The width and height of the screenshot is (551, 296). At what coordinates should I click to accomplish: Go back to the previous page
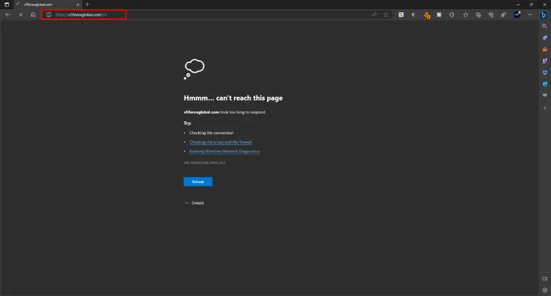point(8,15)
